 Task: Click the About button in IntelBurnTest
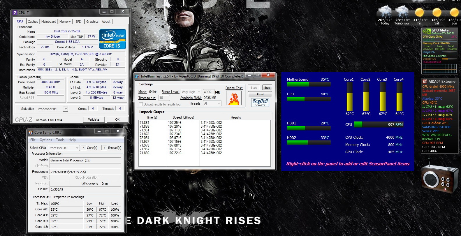click(260, 94)
